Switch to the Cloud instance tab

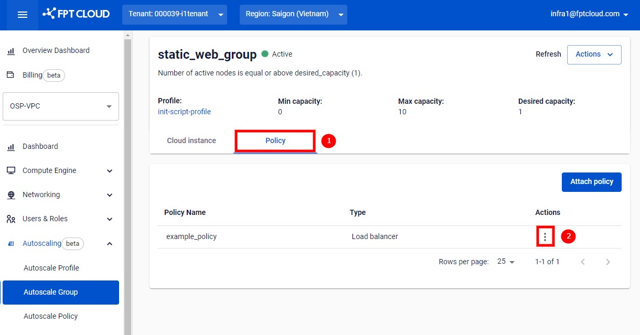pyautogui.click(x=191, y=141)
